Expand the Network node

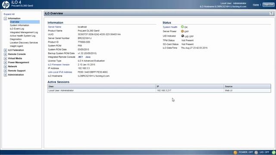coord(5,67)
